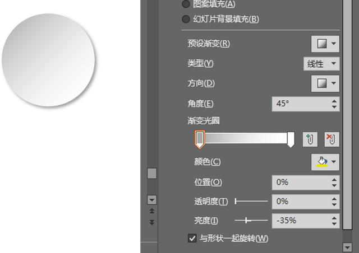The width and height of the screenshot is (359, 253).
Task: Click the brightness (亮度) slider handle
Action: point(246,220)
